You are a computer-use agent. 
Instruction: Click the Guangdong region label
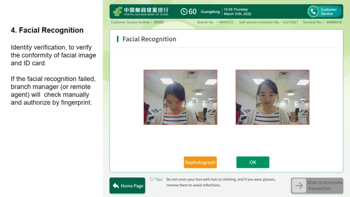click(x=210, y=11)
